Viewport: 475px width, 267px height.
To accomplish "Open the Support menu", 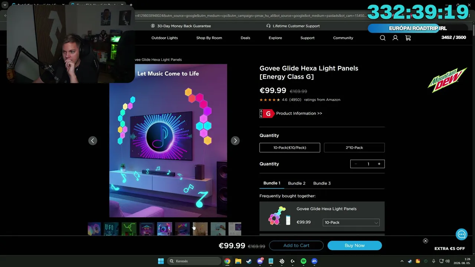I will click(308, 38).
